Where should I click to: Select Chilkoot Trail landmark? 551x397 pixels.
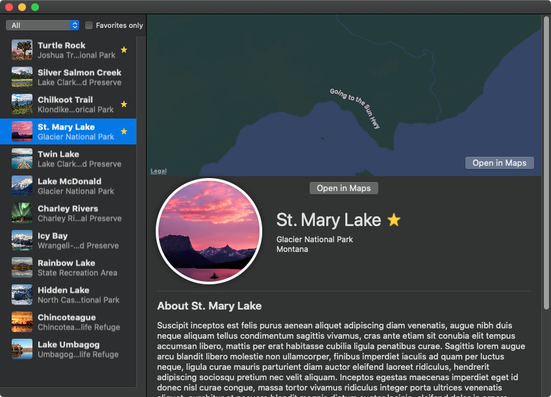pyautogui.click(x=68, y=104)
